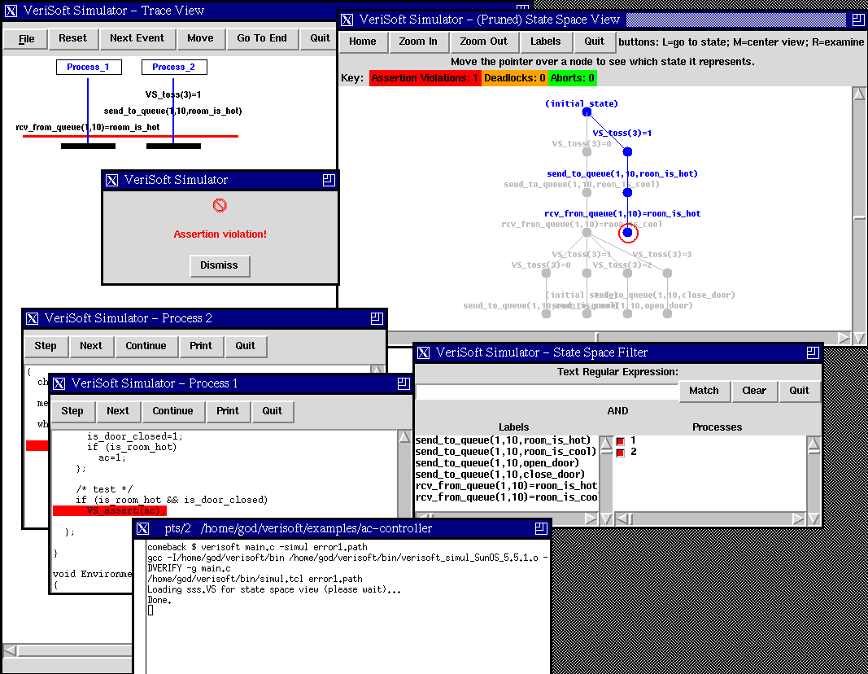868x674 pixels.
Task: Click the Text Regular Expression input field
Action: coord(547,392)
